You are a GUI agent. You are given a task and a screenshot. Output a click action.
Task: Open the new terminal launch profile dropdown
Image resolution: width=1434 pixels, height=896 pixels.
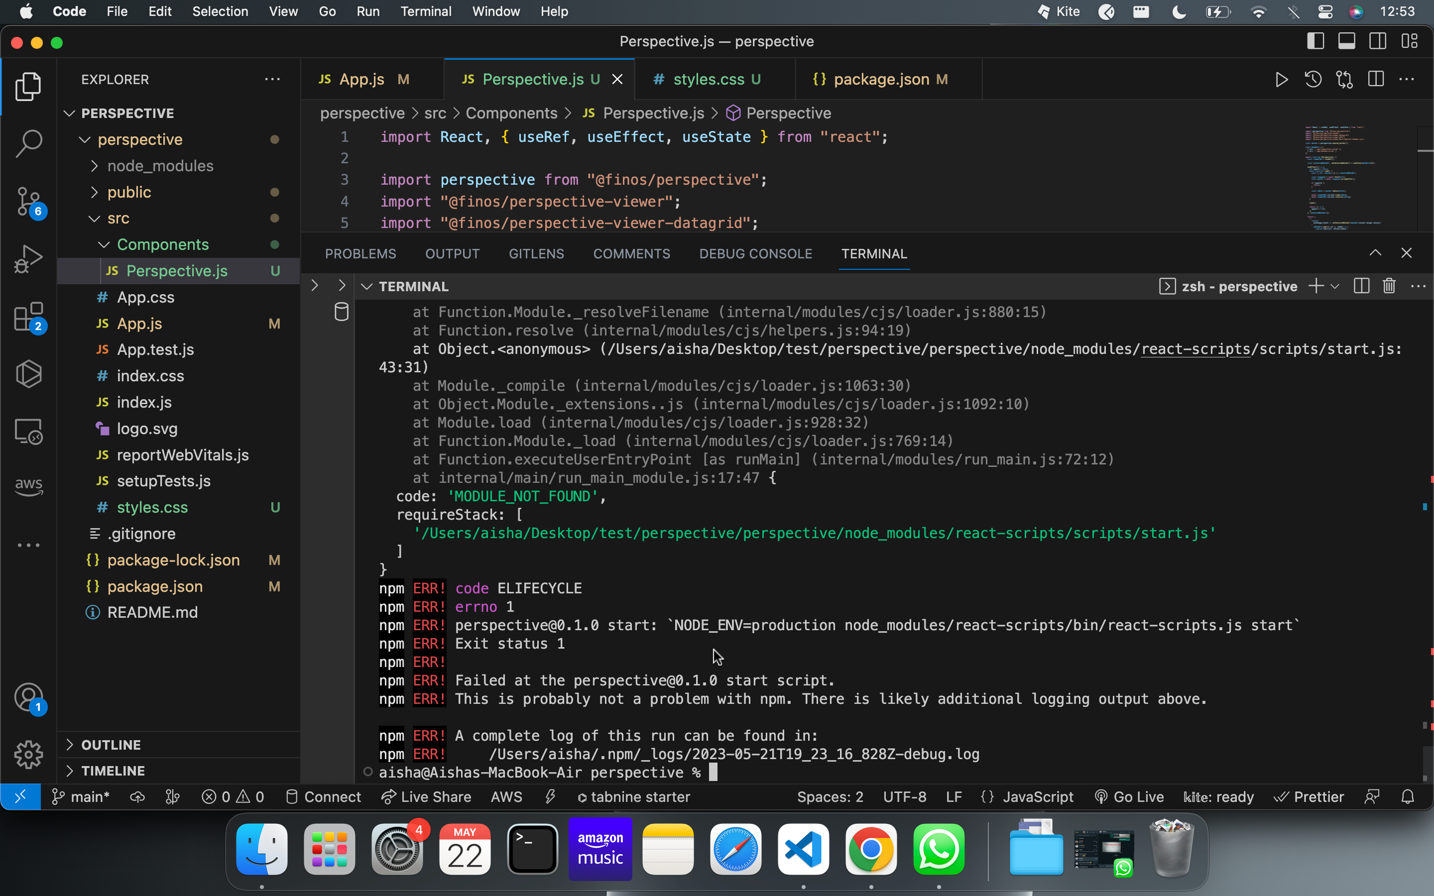(1335, 286)
